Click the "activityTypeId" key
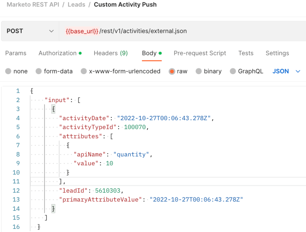Screen dimensions: 306x232 click(x=87, y=127)
